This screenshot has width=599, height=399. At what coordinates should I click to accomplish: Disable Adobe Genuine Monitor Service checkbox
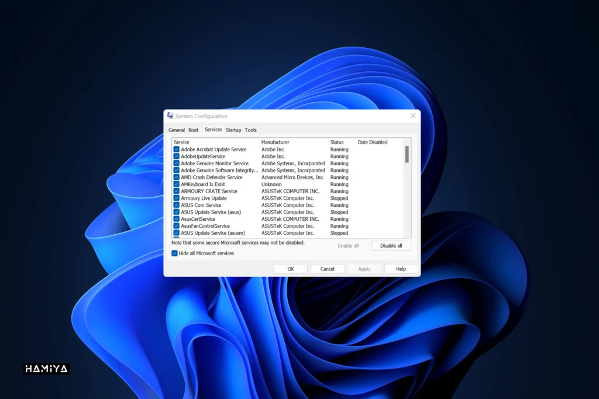(176, 163)
